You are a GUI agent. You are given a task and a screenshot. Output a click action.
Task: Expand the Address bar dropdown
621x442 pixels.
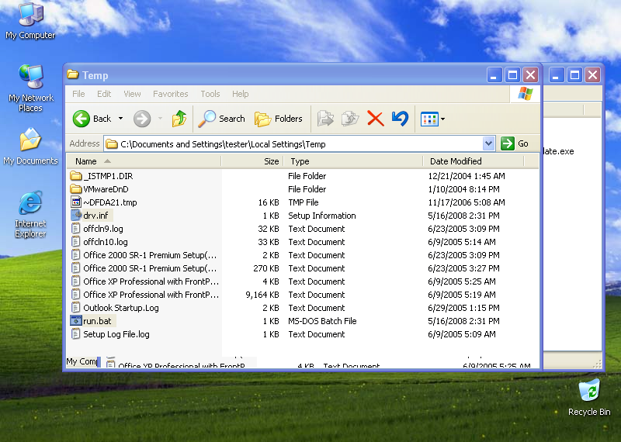[x=489, y=143]
